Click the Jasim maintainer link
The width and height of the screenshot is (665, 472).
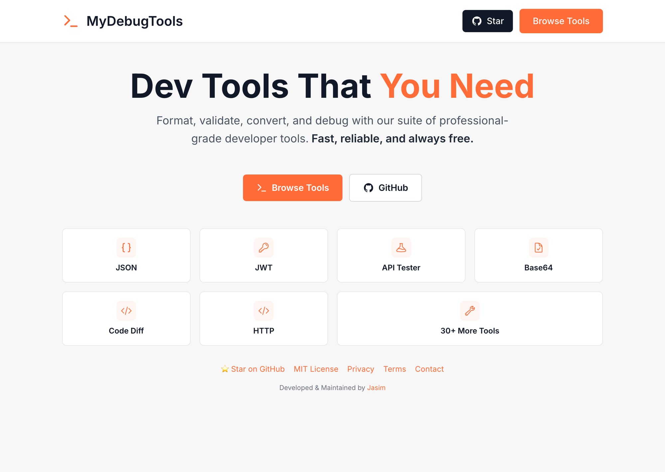pyautogui.click(x=377, y=388)
